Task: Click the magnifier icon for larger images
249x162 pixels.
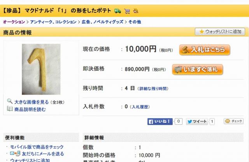Action: tap(10, 101)
